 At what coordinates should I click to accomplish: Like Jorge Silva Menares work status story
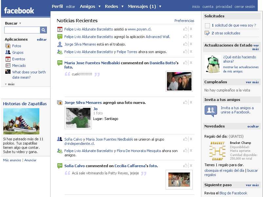(x=185, y=44)
